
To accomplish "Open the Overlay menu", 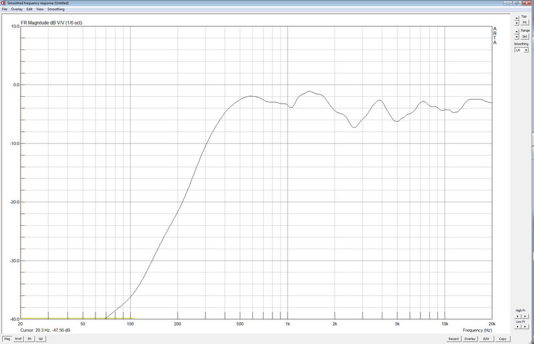I will click(17, 9).
